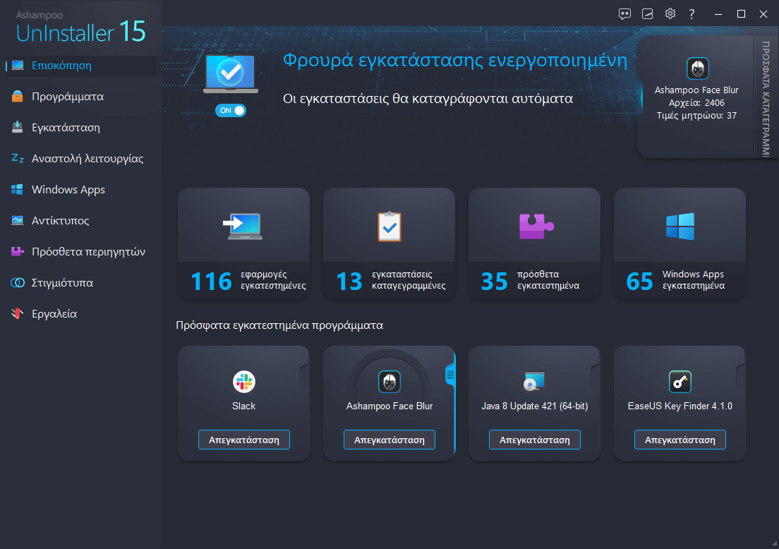Open settings gear icon
This screenshot has height=549, width=779.
coord(670,13)
